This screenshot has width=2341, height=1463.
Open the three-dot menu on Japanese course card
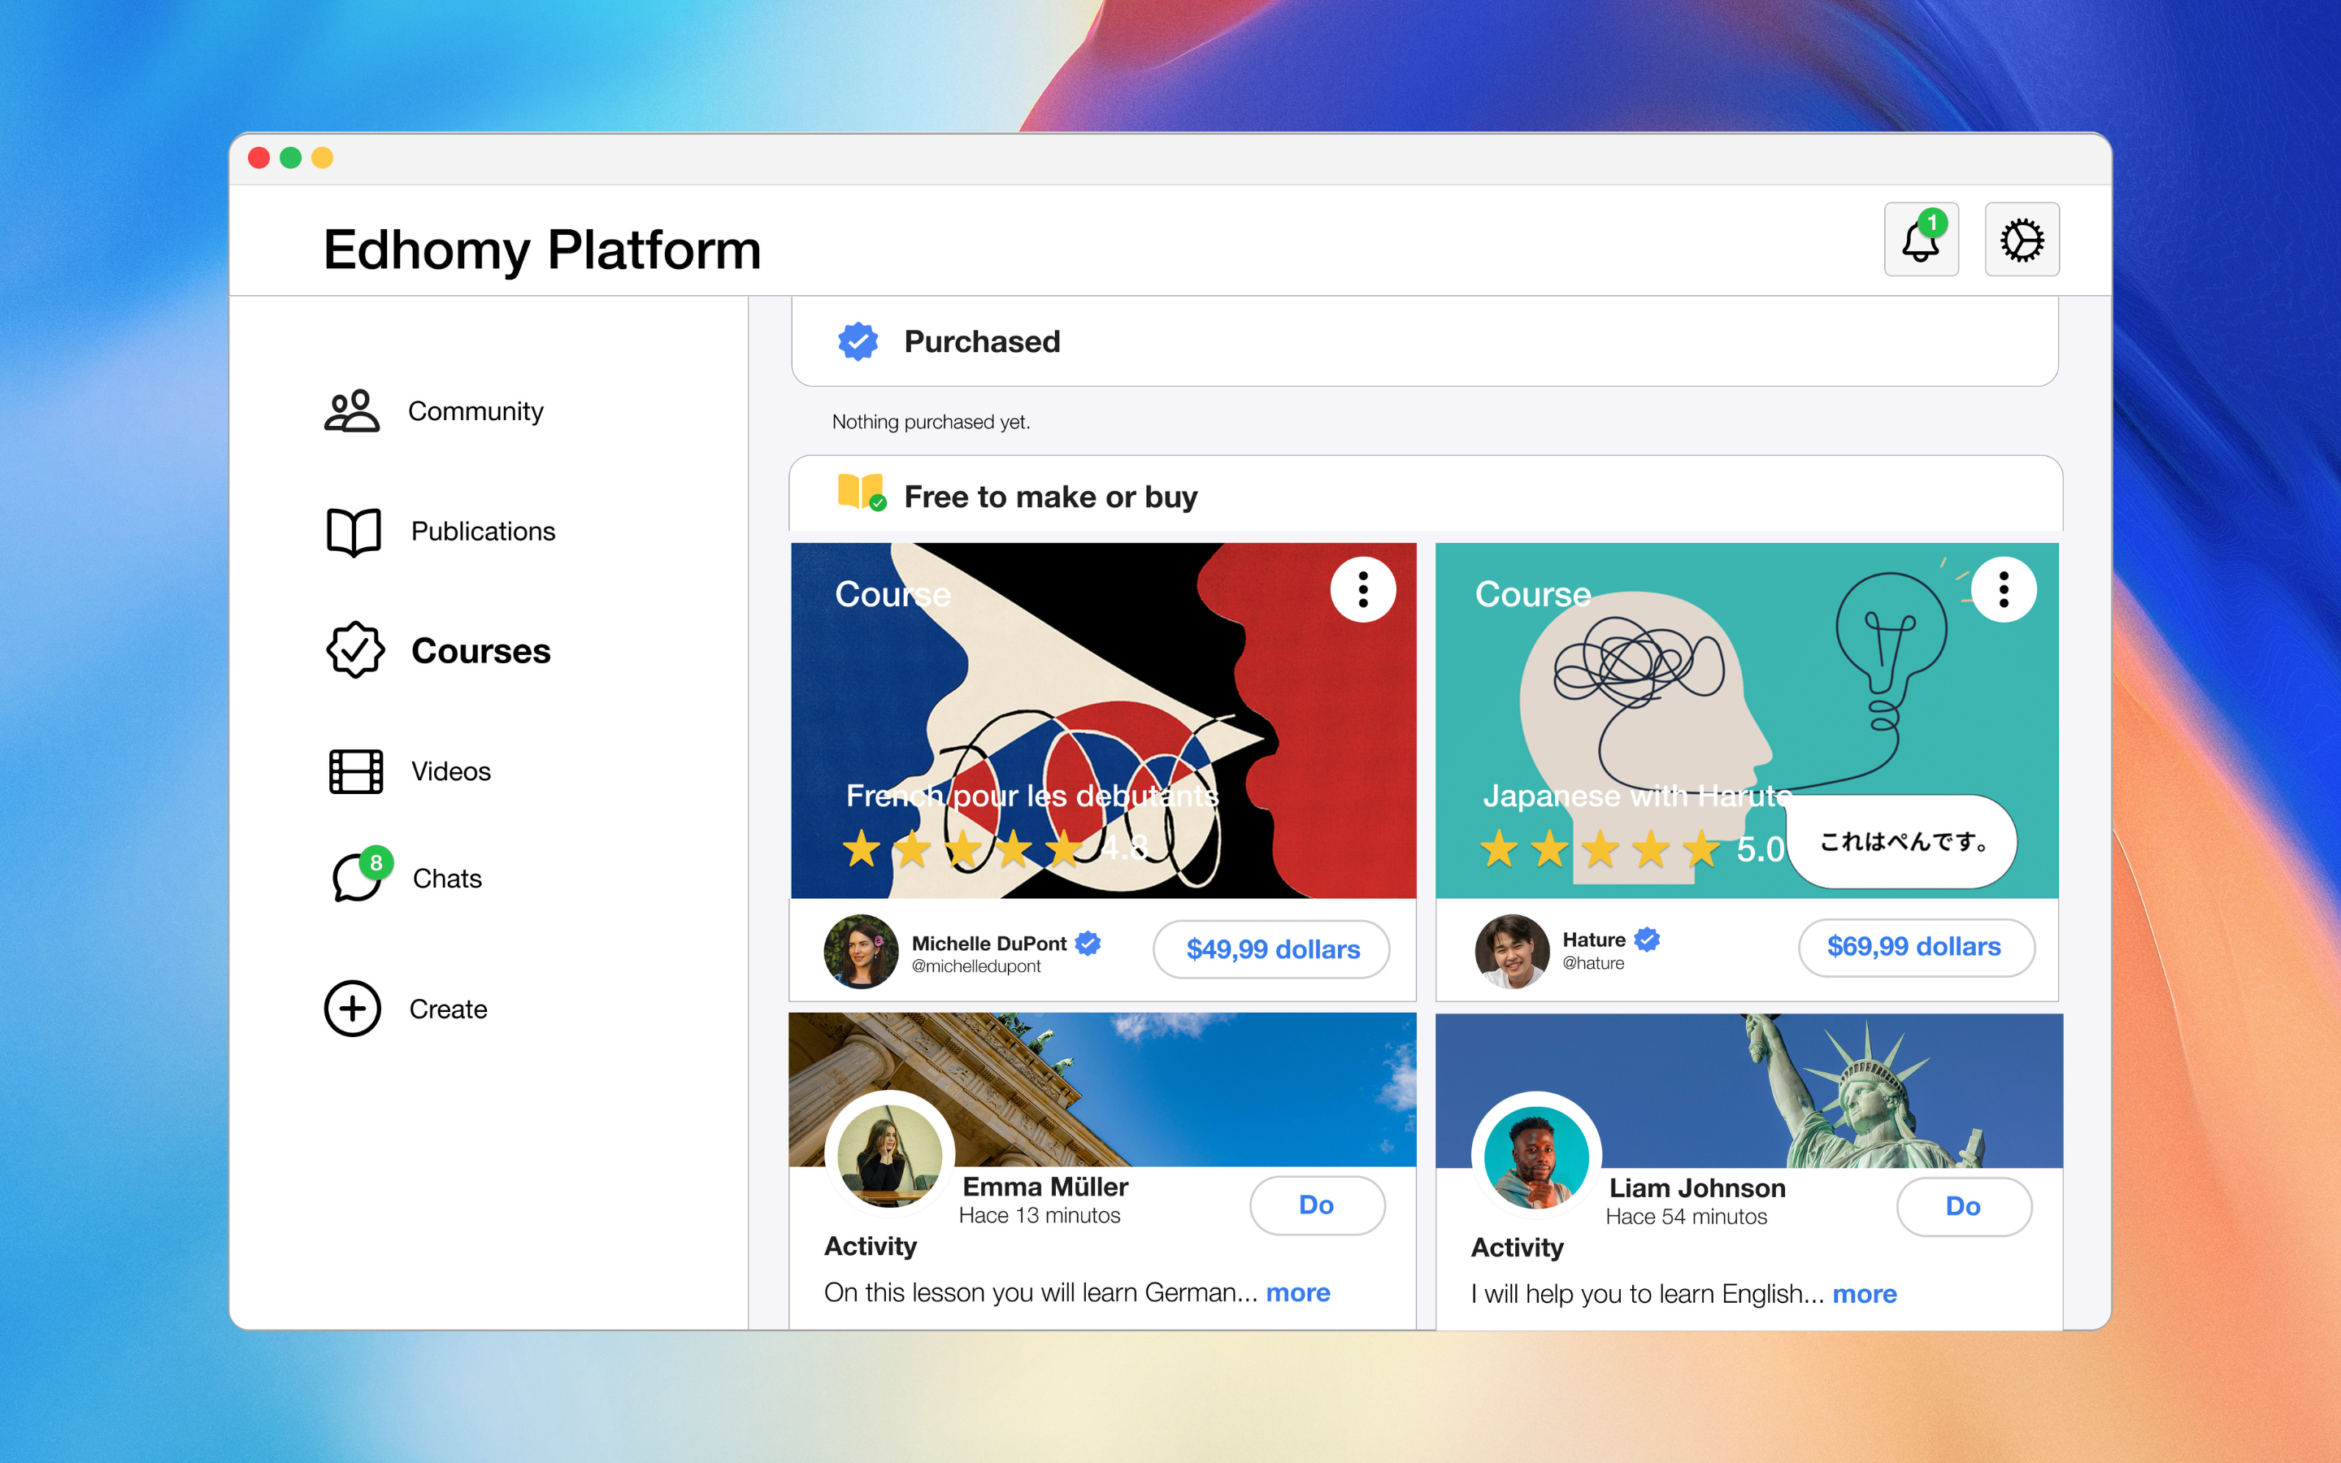[2004, 589]
